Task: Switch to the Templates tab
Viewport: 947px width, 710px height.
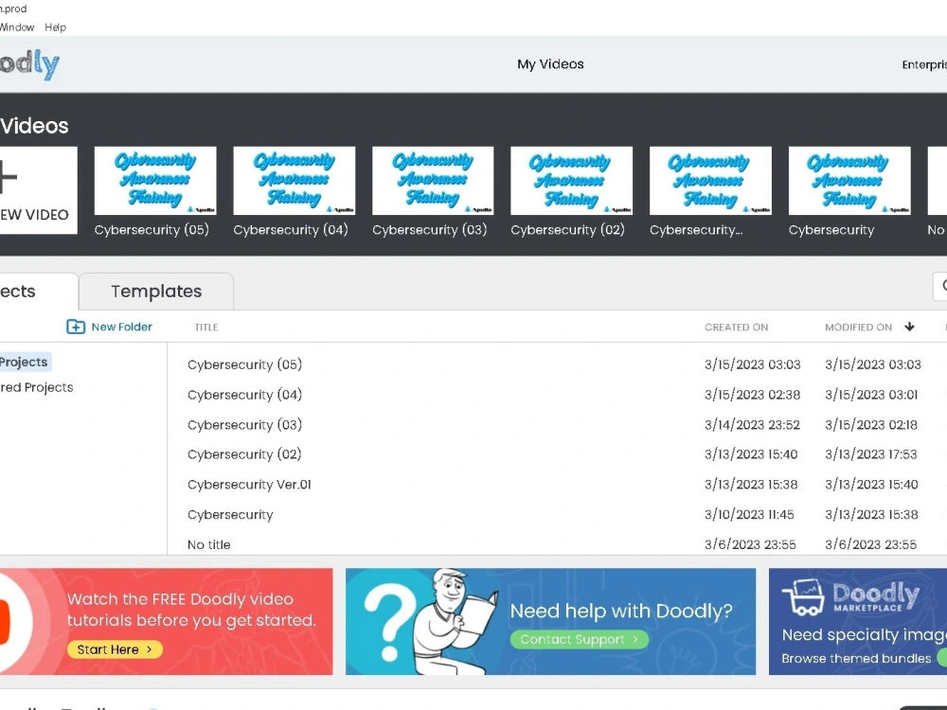Action: point(156,292)
